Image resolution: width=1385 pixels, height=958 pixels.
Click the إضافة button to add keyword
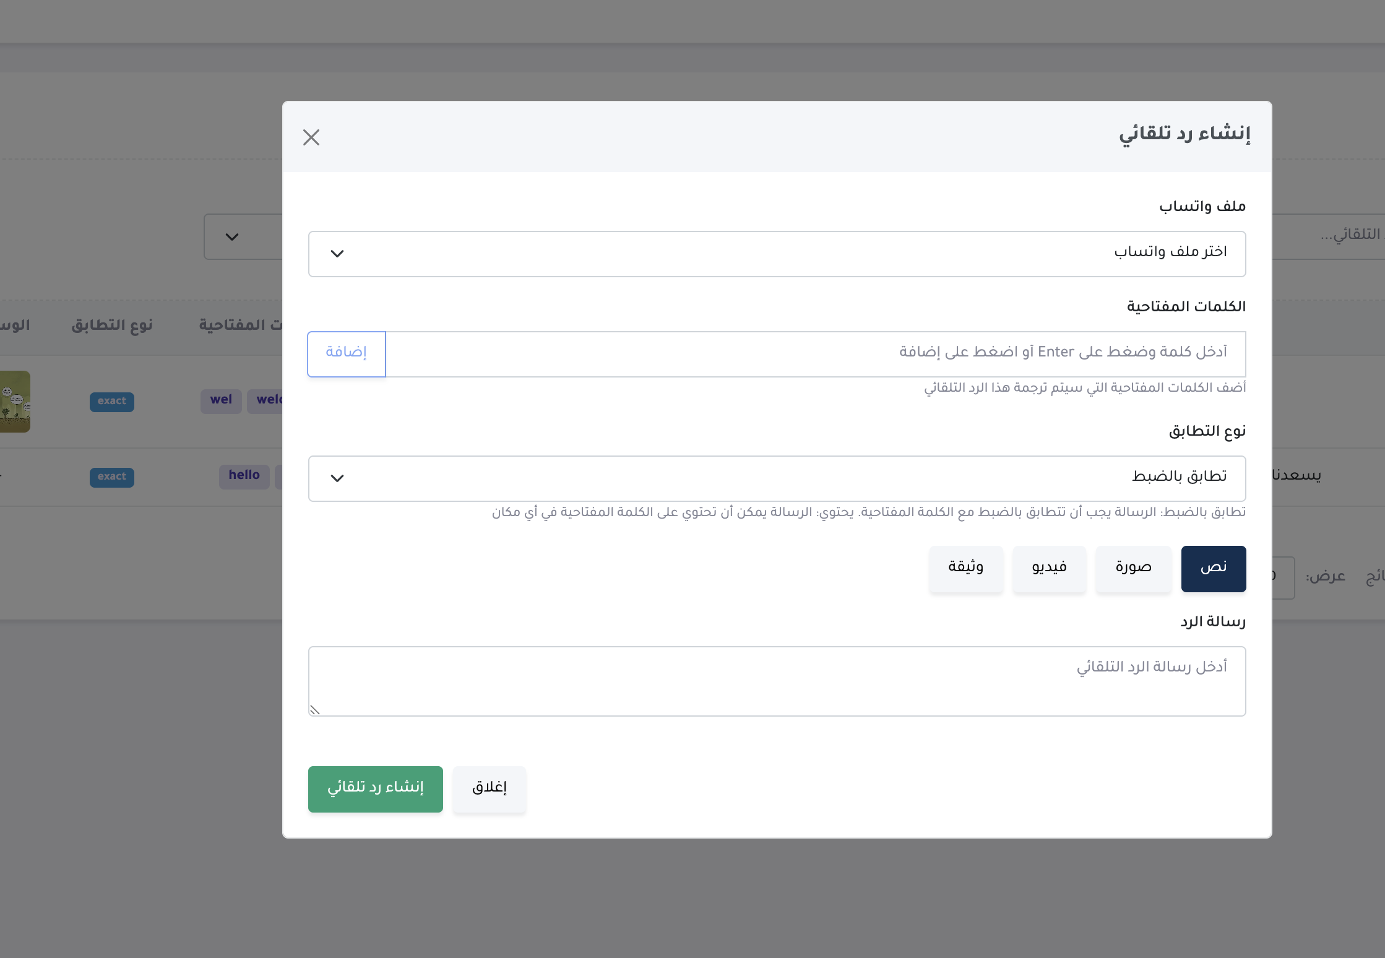point(346,353)
